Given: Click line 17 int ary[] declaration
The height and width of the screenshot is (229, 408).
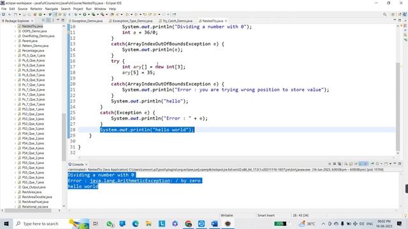Looking at the screenshot, I should point(154,67).
